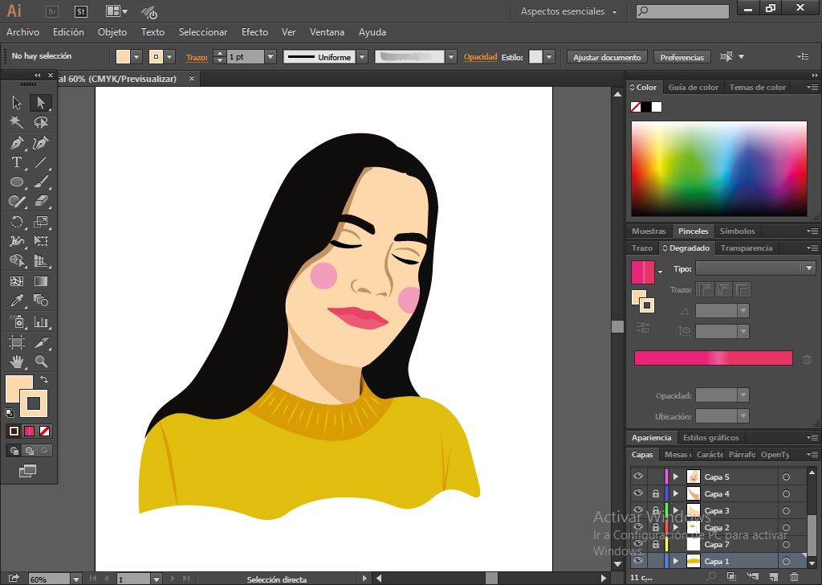Select the Paintbrush tool
The width and height of the screenshot is (822, 585).
click(41, 182)
